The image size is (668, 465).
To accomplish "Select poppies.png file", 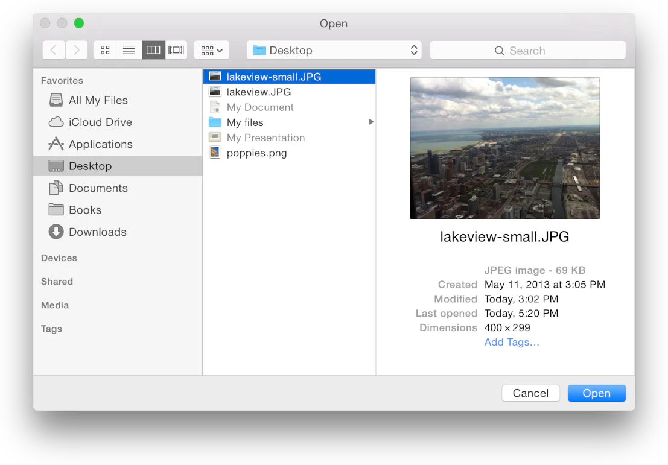I will pyautogui.click(x=289, y=153).
